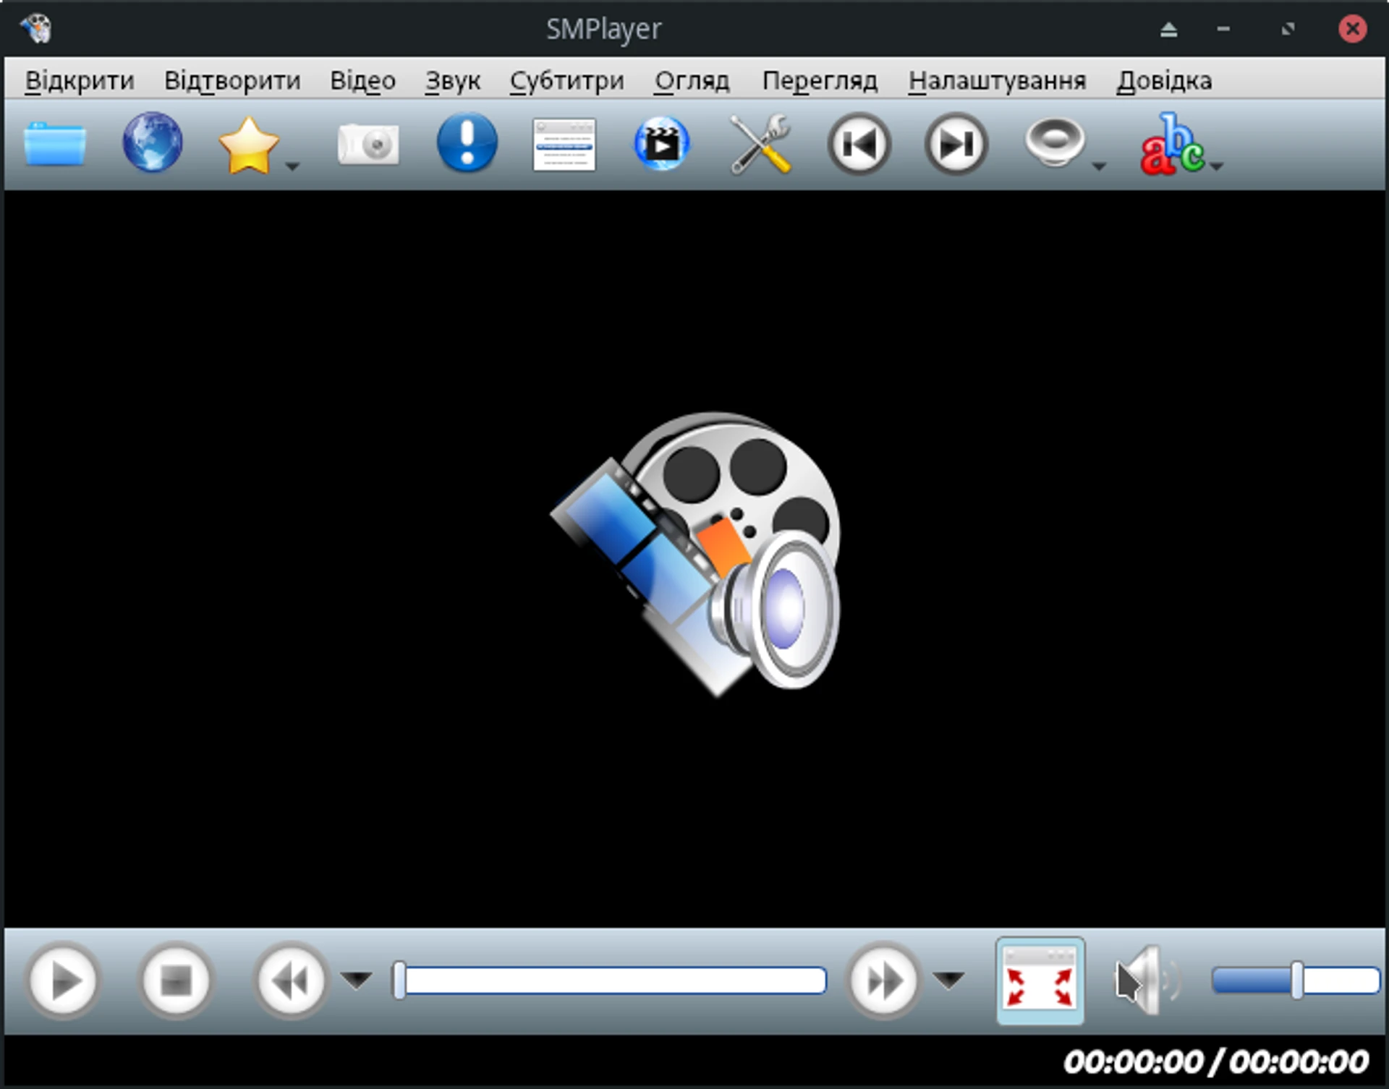Start playback with the play button
Screen dimensions: 1389x1089
pos(64,981)
